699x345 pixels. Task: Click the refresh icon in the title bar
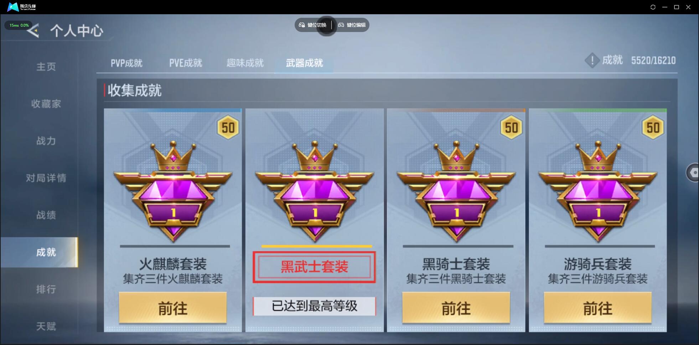[653, 7]
